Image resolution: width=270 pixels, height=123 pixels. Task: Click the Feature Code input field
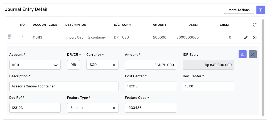[150, 108]
